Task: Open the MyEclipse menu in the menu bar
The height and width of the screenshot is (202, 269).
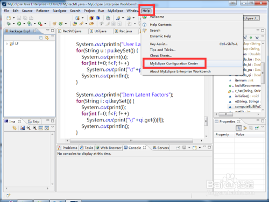Action: point(115,11)
